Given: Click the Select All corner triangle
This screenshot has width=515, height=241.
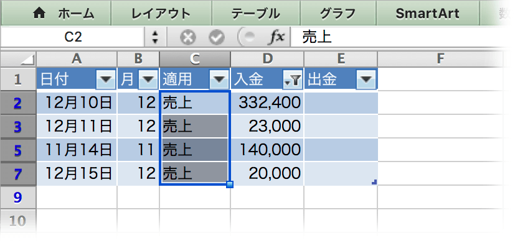Looking at the screenshot, I should pos(19,59).
